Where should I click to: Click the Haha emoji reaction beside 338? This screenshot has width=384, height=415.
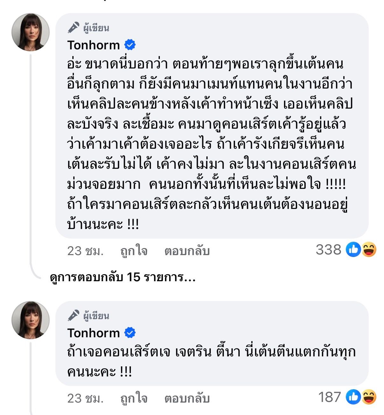click(x=369, y=250)
